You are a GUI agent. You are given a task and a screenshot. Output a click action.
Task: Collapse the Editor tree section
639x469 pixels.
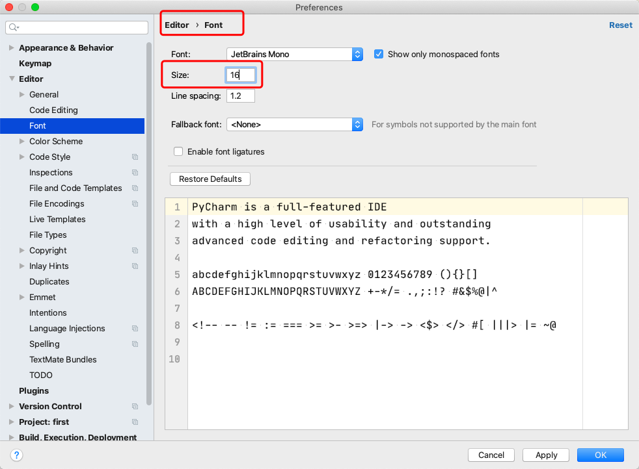coord(12,79)
